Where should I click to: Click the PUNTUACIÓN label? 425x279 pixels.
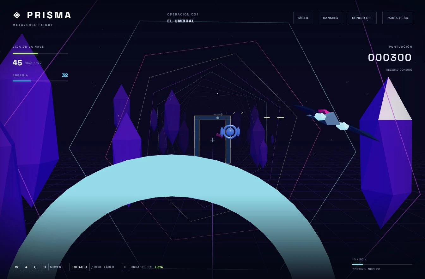(x=400, y=47)
